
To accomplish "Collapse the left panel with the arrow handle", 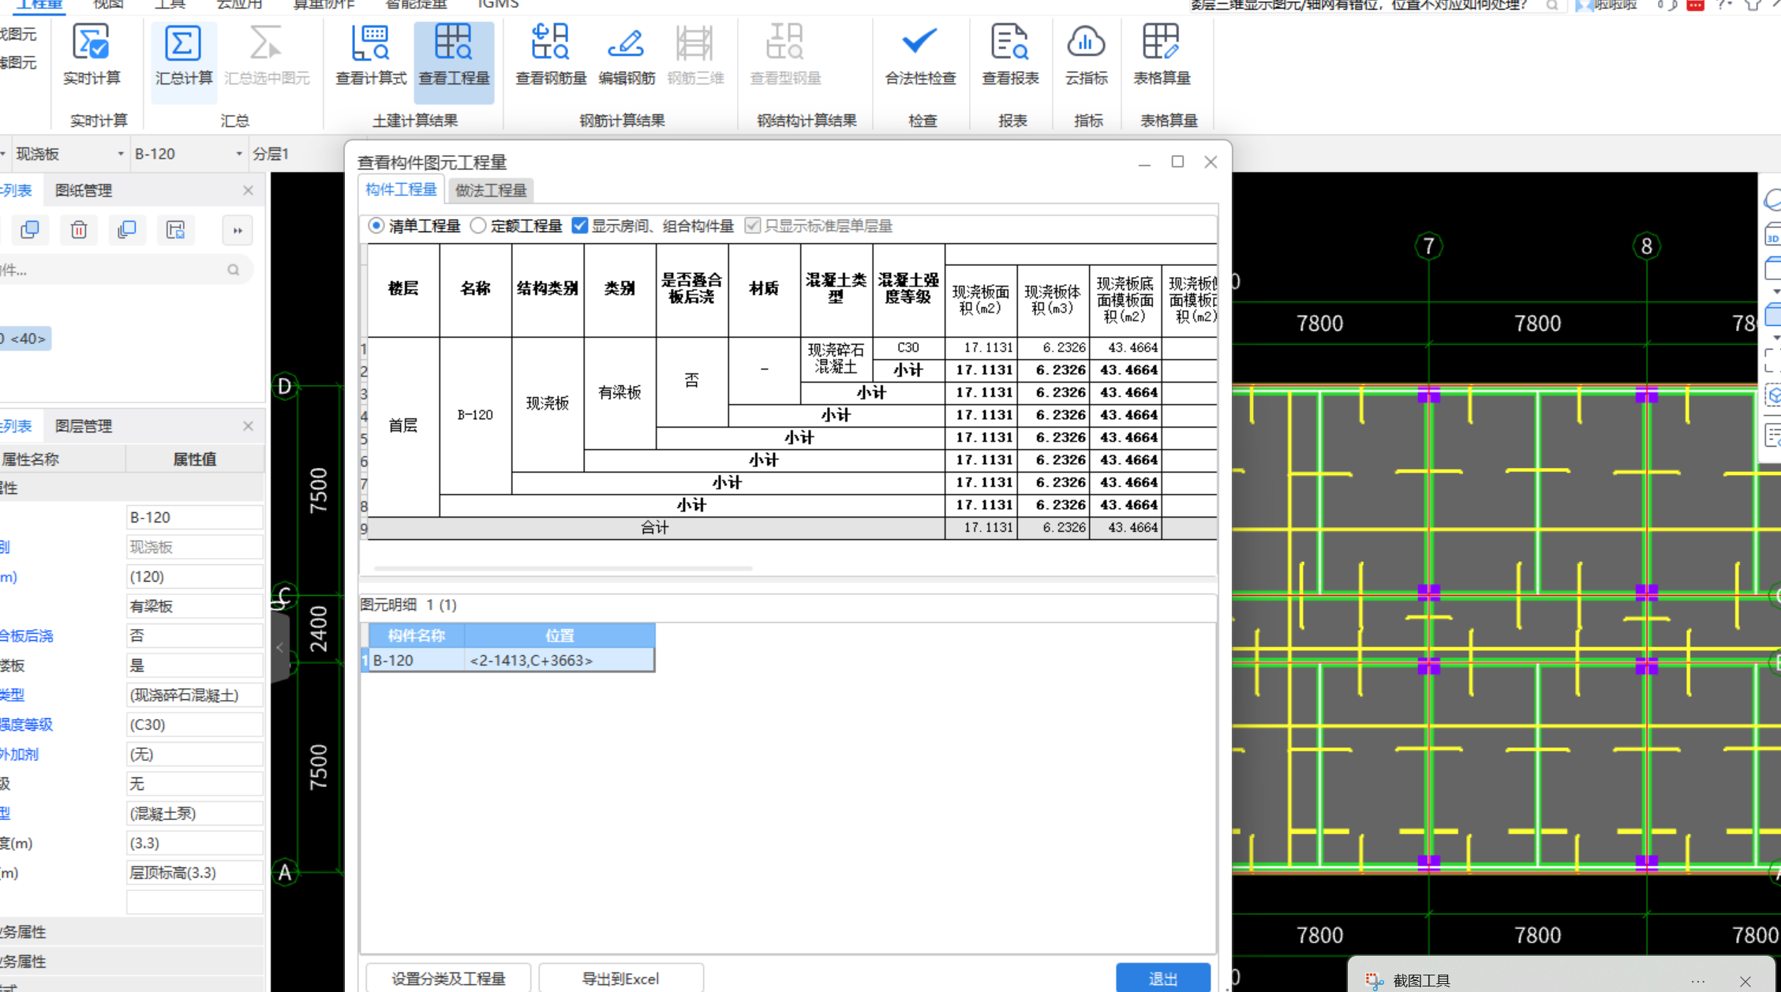I will (280, 647).
